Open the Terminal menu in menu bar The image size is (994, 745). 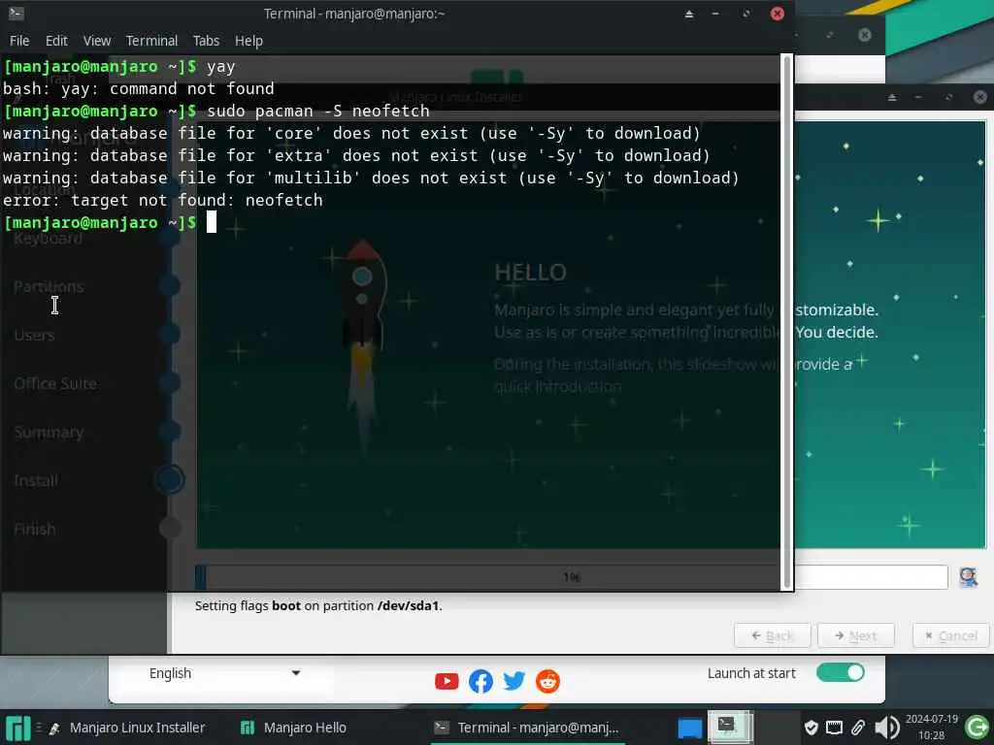[151, 41]
